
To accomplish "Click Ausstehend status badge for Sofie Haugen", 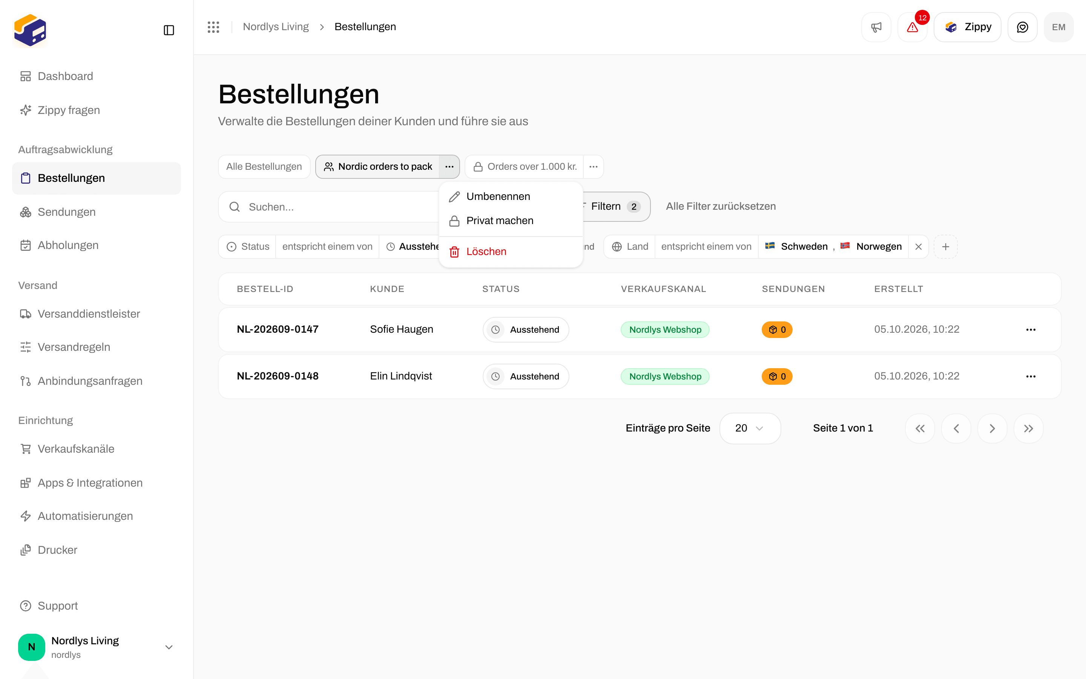I will tap(526, 330).
